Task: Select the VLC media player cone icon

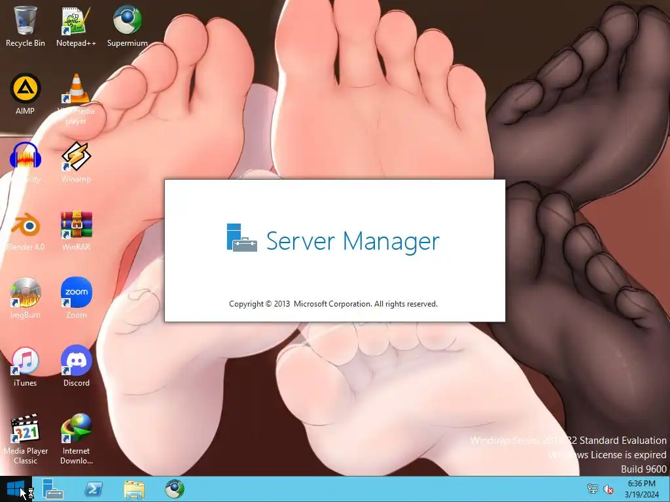Action: [x=76, y=88]
